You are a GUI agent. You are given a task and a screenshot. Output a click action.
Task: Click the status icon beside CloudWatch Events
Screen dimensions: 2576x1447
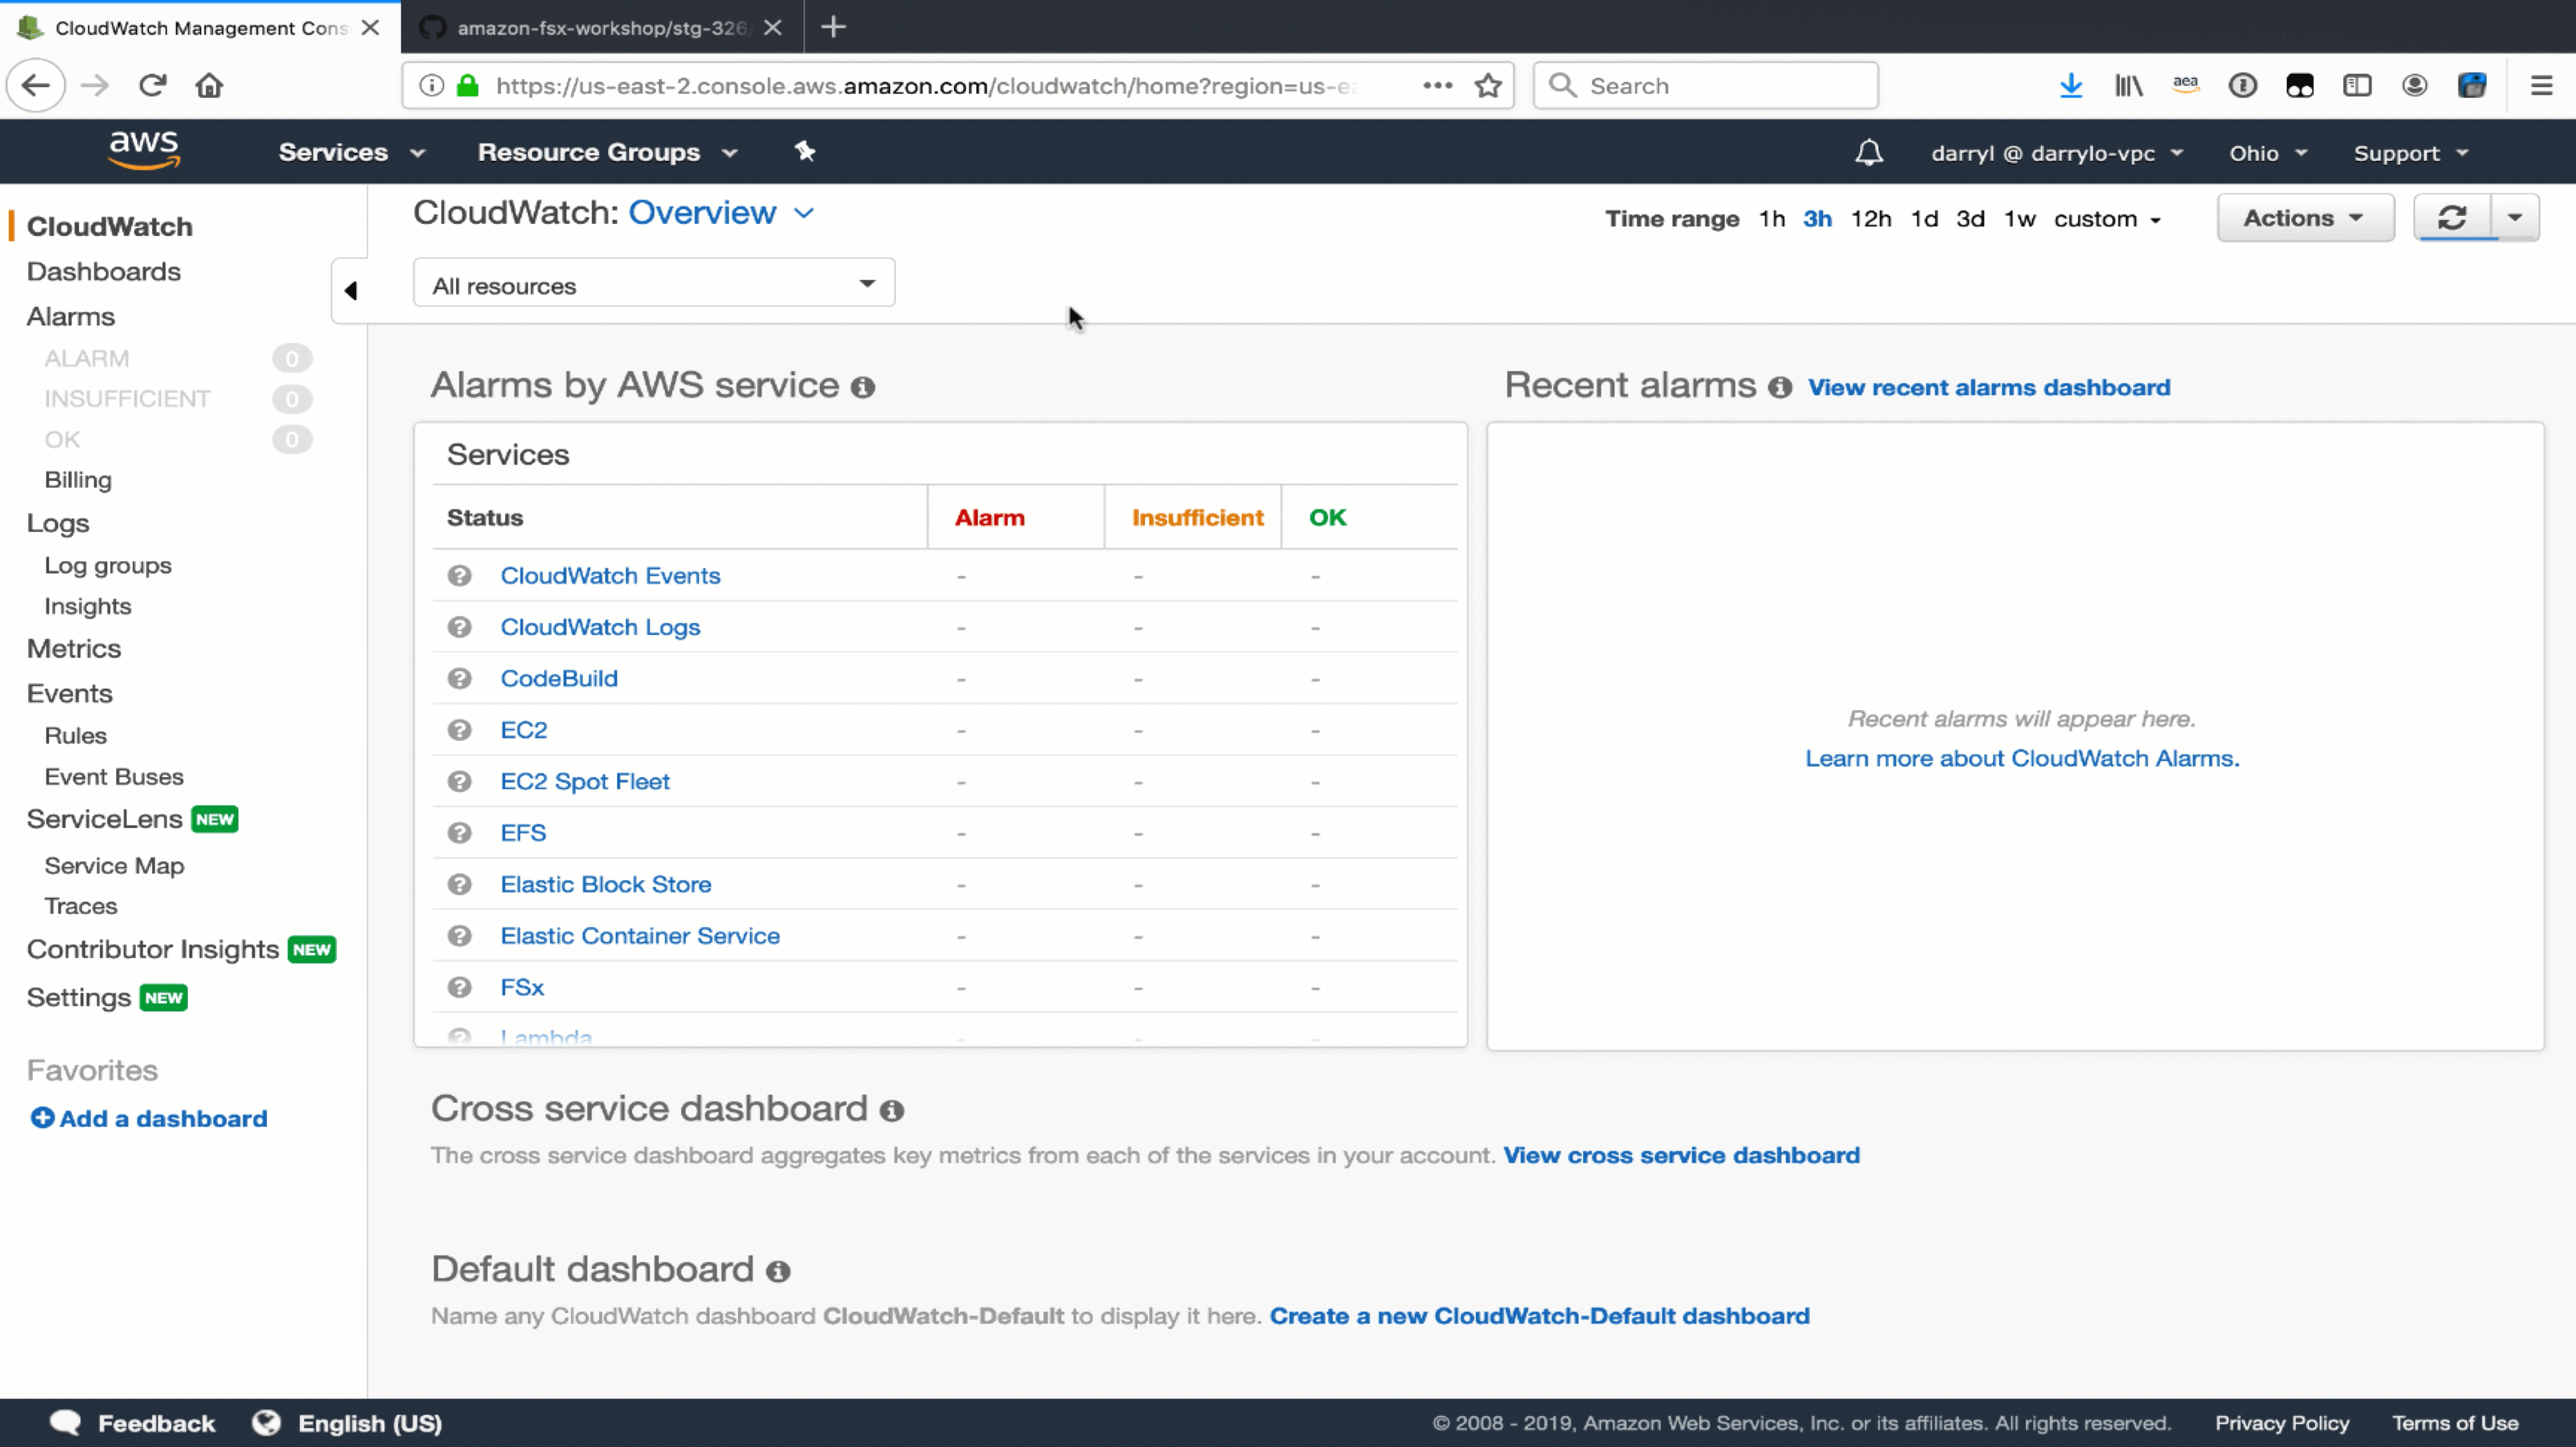pos(459,575)
